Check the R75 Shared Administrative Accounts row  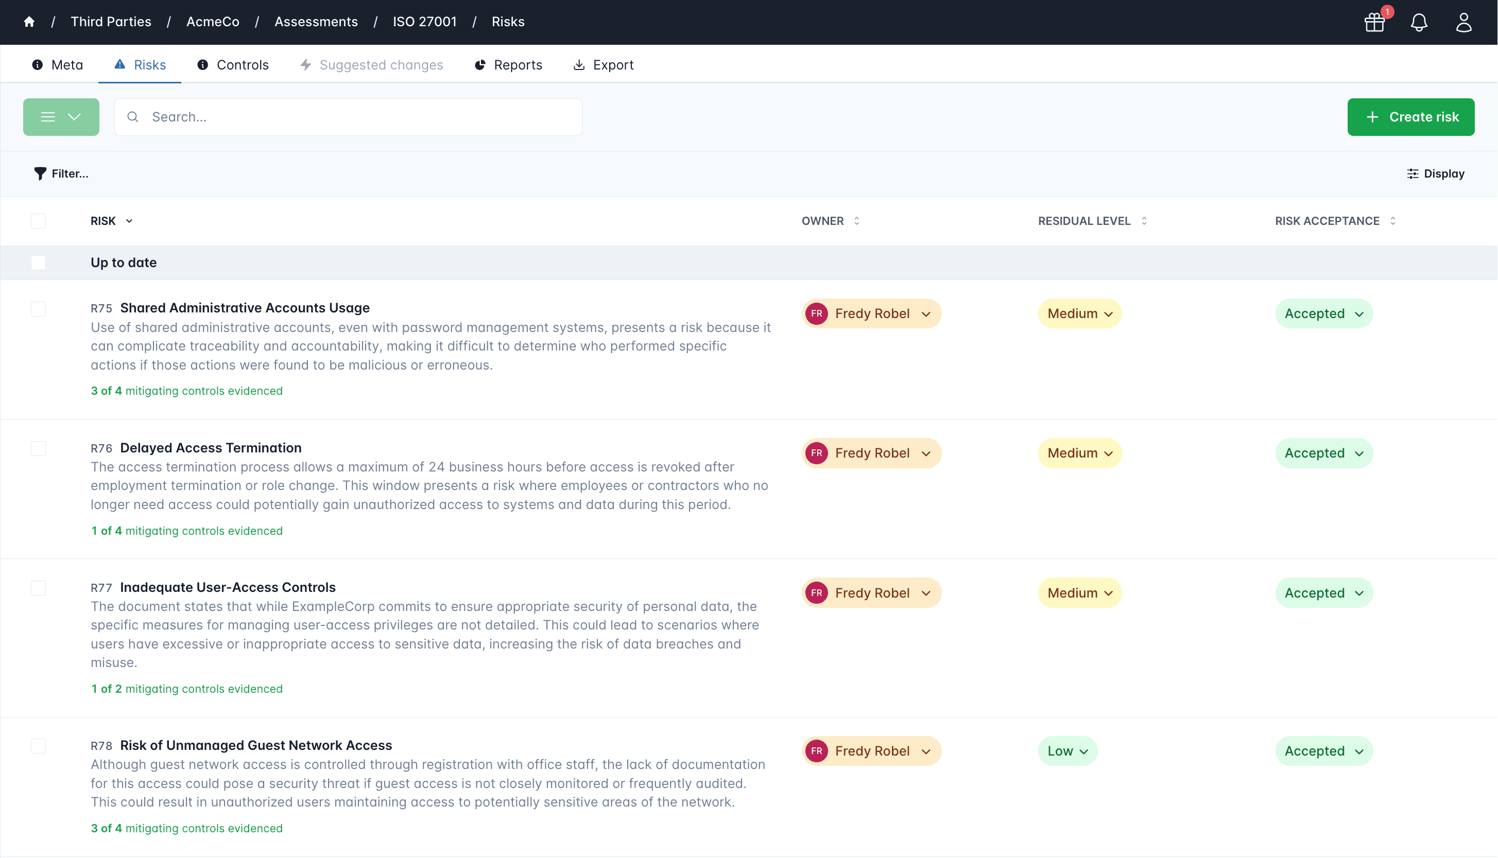point(38,309)
